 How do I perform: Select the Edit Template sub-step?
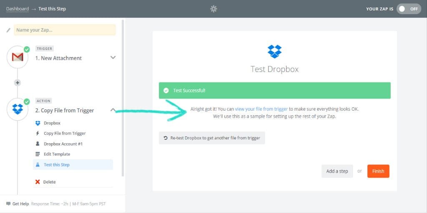tap(57, 154)
